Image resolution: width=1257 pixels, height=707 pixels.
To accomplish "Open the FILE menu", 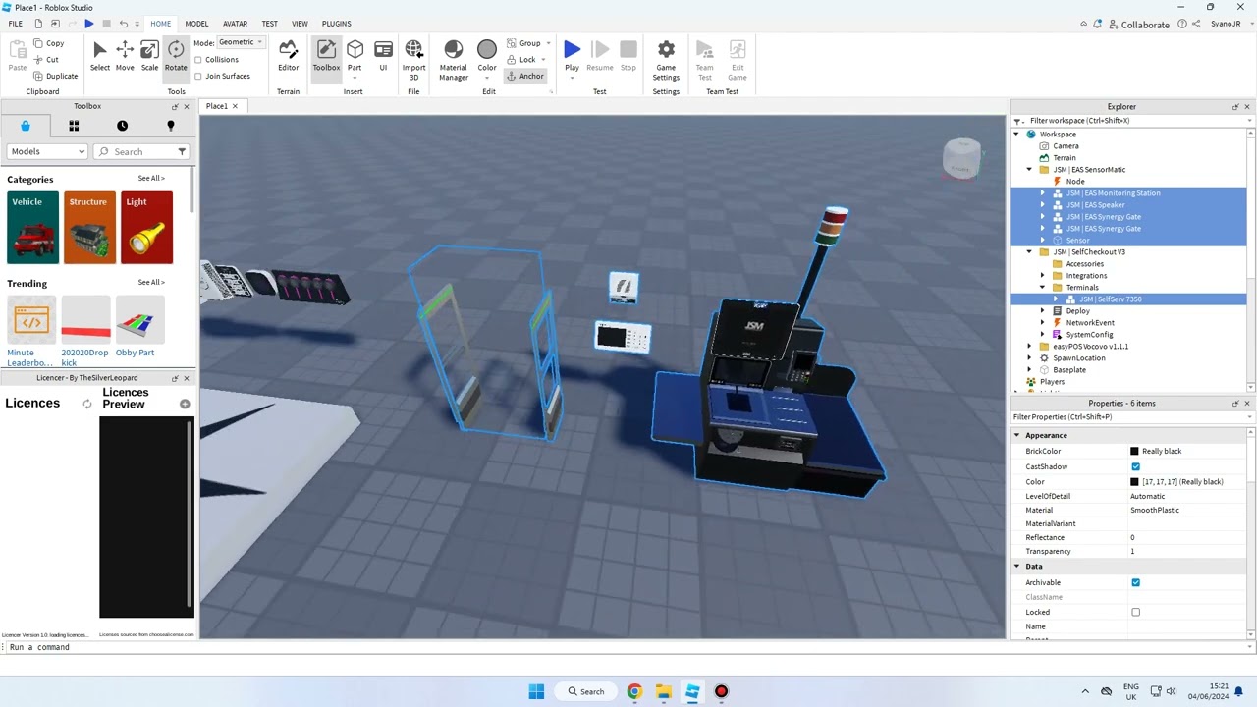I will [x=16, y=24].
